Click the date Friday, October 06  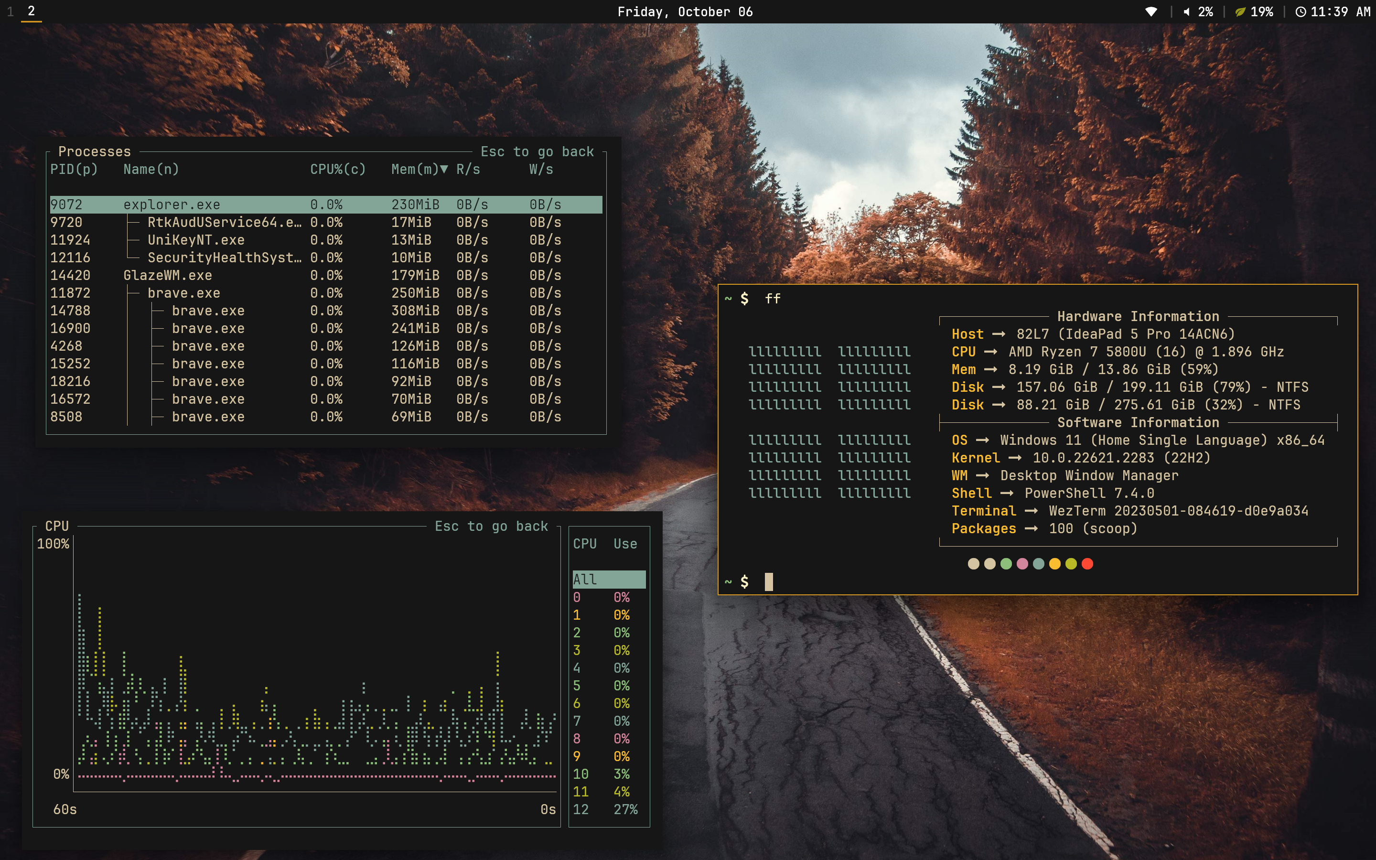[685, 12]
